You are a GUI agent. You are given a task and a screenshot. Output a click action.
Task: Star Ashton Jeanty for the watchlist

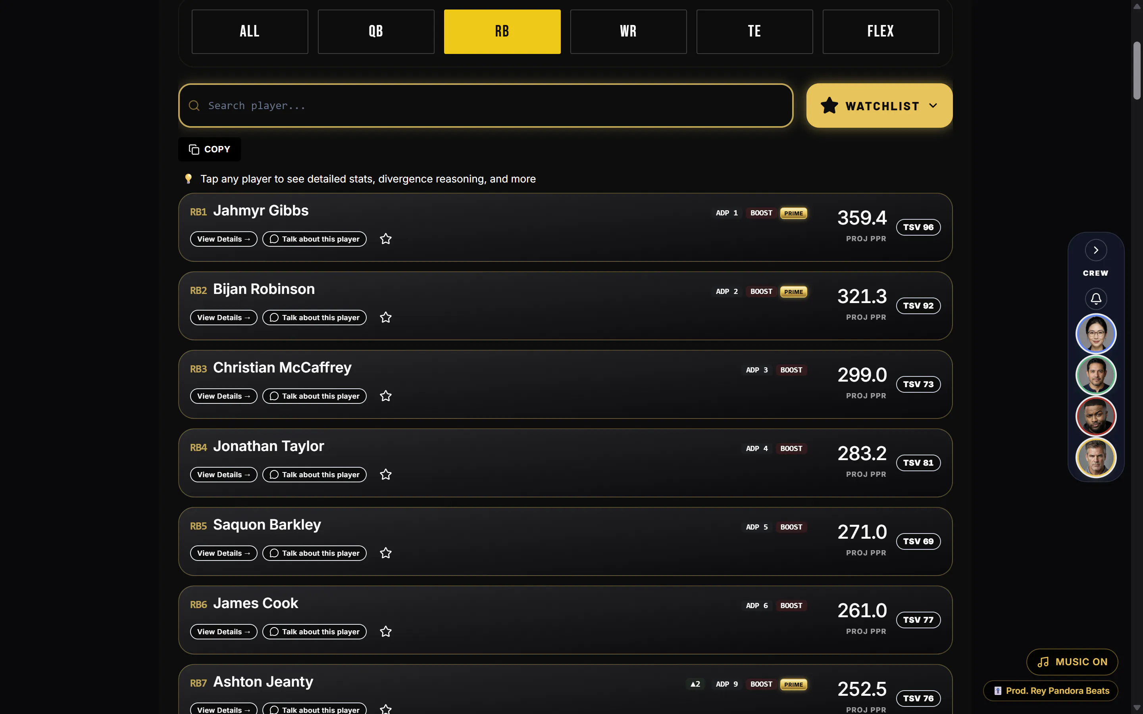coord(386,709)
